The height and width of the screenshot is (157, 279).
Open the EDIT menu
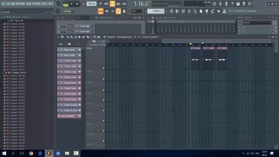[8, 3]
